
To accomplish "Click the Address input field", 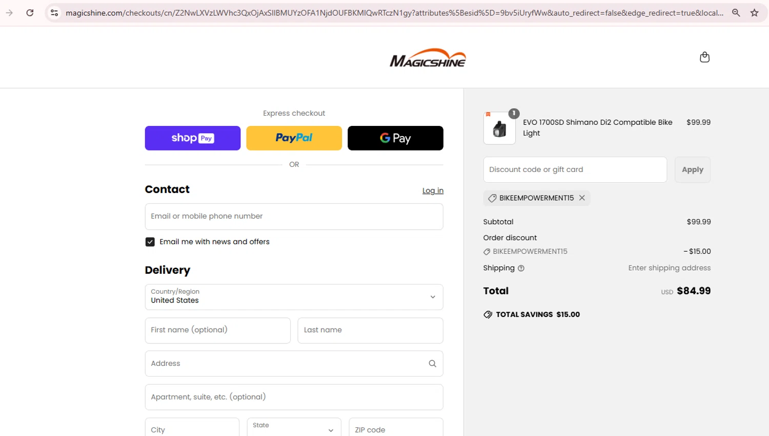I will (x=294, y=363).
